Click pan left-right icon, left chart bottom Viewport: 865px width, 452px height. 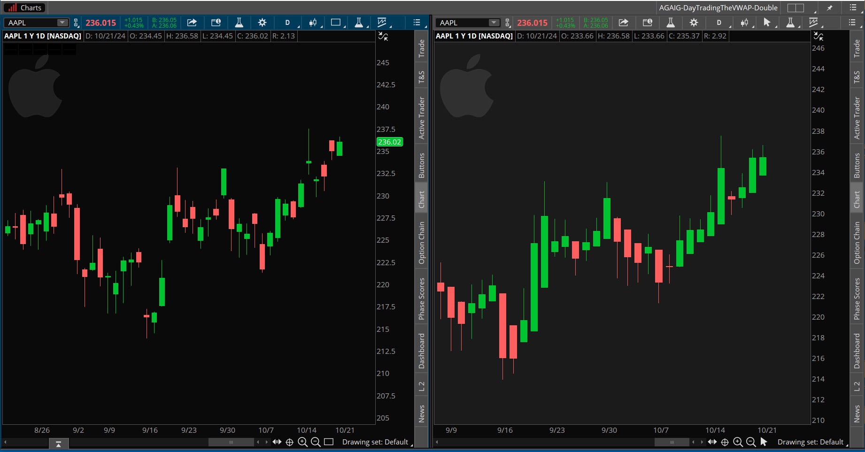[277, 442]
